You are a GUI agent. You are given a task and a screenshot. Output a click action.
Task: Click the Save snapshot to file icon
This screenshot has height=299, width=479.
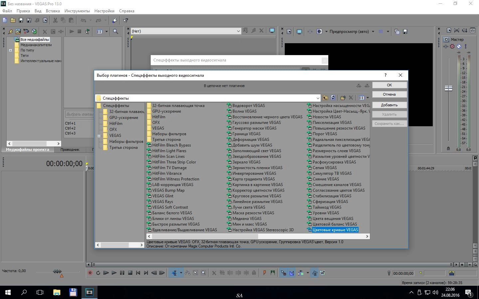(405, 32)
